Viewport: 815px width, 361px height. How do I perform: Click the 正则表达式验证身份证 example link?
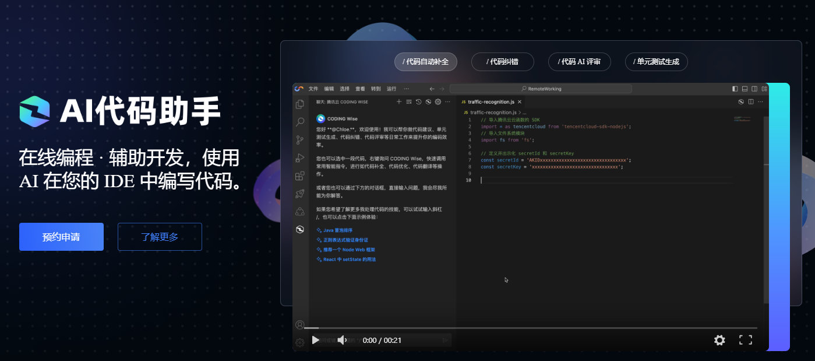tap(342, 240)
